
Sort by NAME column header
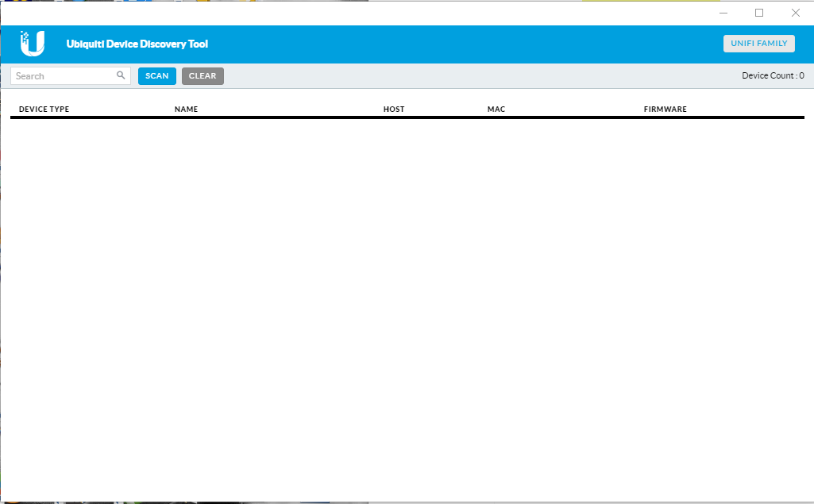(x=186, y=109)
